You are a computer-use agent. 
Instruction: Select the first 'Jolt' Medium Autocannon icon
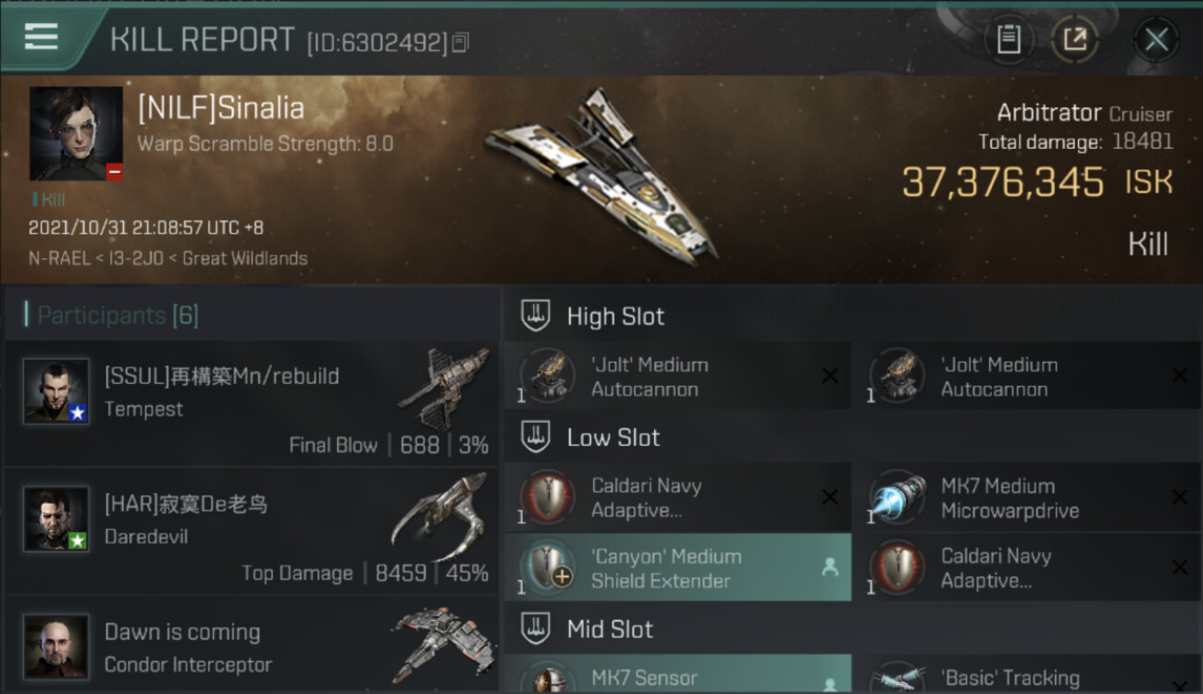[x=546, y=377]
